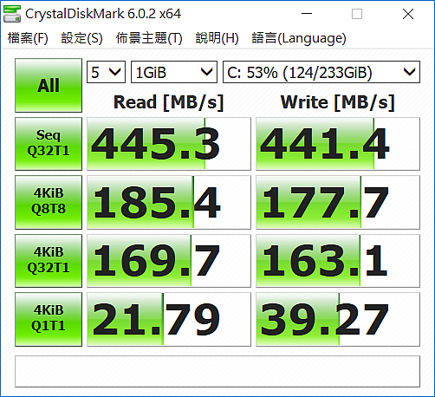
Task: Maximize the CrystalDiskMark window
Action: click(x=357, y=14)
